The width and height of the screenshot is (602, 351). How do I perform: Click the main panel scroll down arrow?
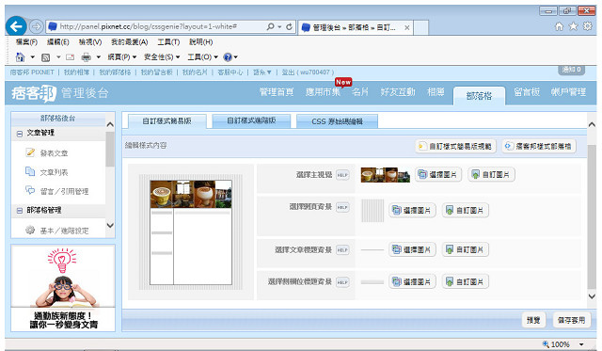[592, 296]
